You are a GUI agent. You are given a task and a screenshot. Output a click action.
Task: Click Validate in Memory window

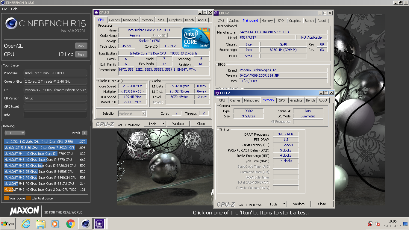tap(299, 204)
